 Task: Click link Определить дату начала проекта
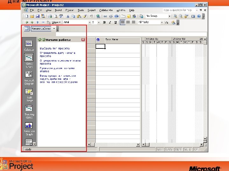[x=58, y=54]
